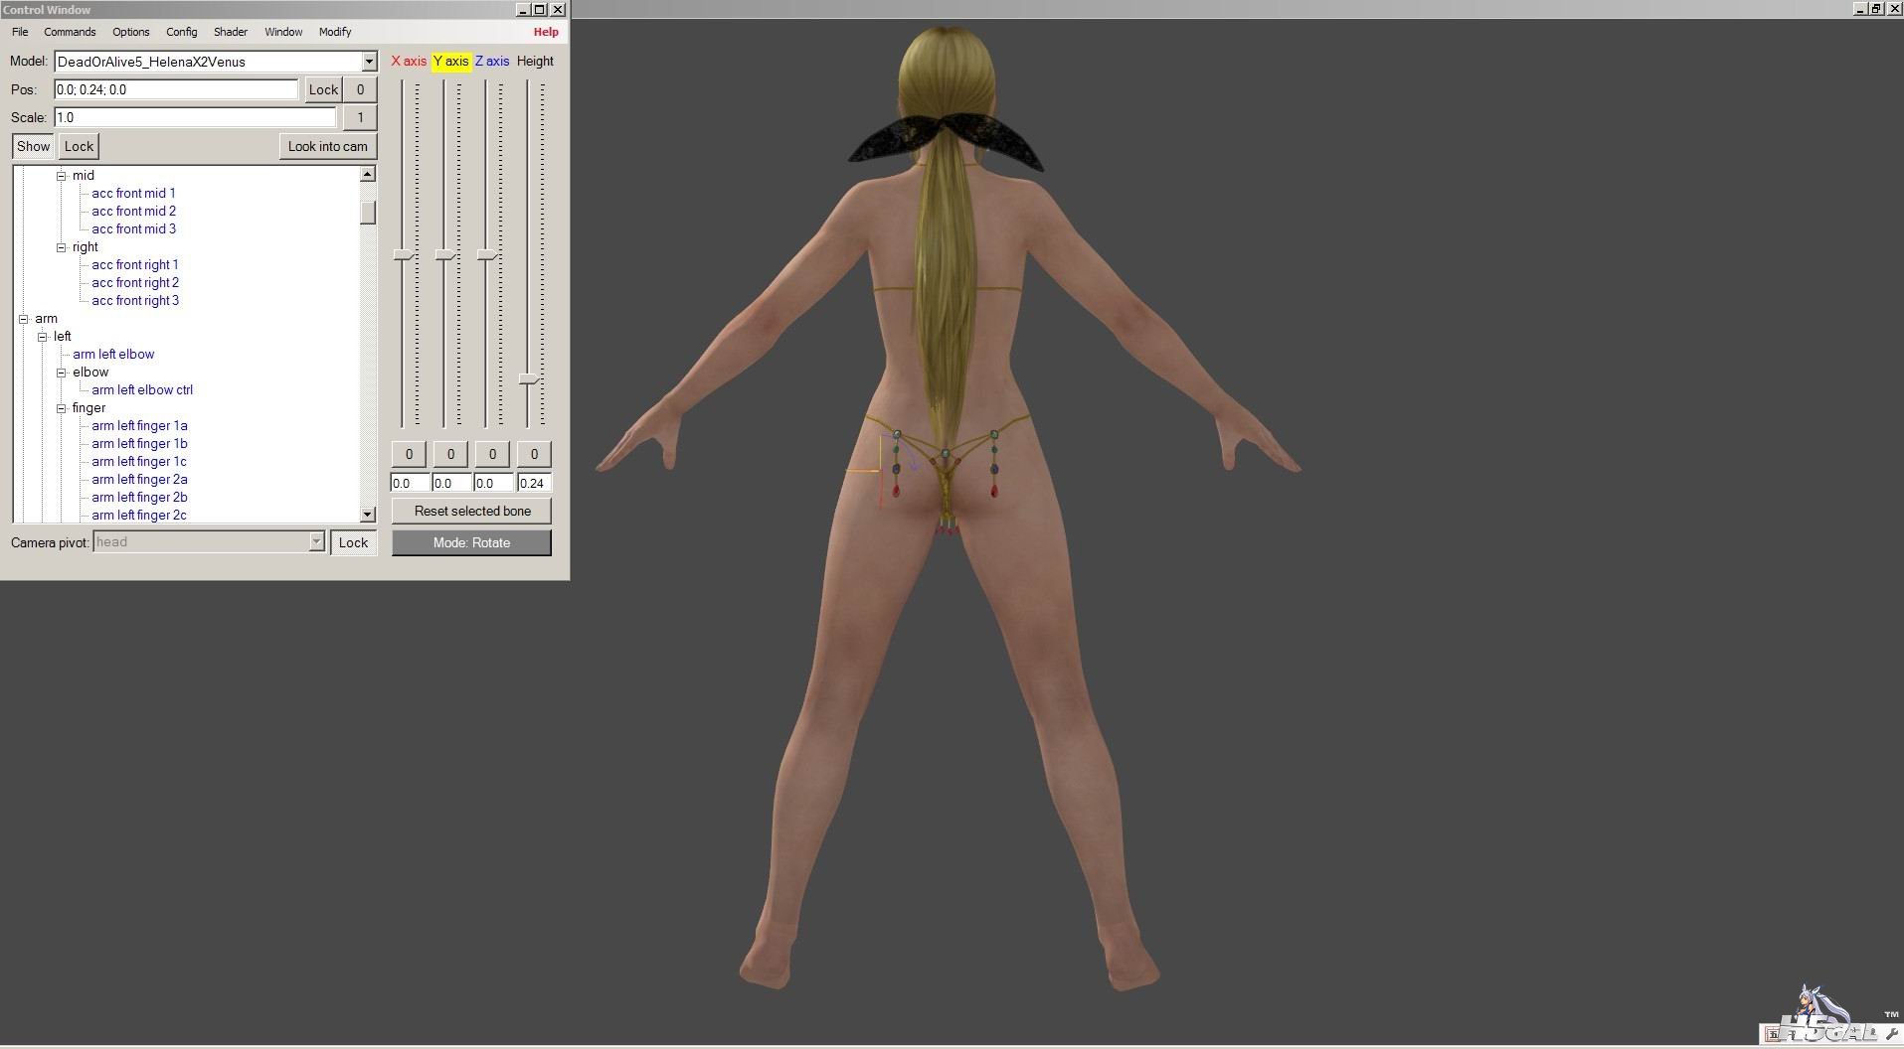
Task: Select acc front right 2 bone
Action: point(135,283)
